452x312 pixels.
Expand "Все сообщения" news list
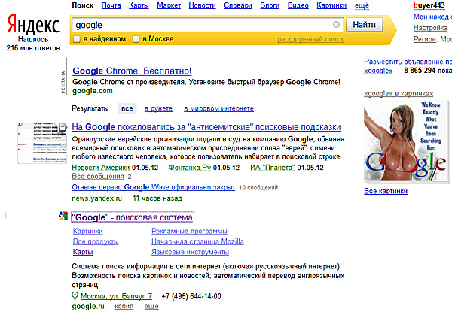(97, 176)
